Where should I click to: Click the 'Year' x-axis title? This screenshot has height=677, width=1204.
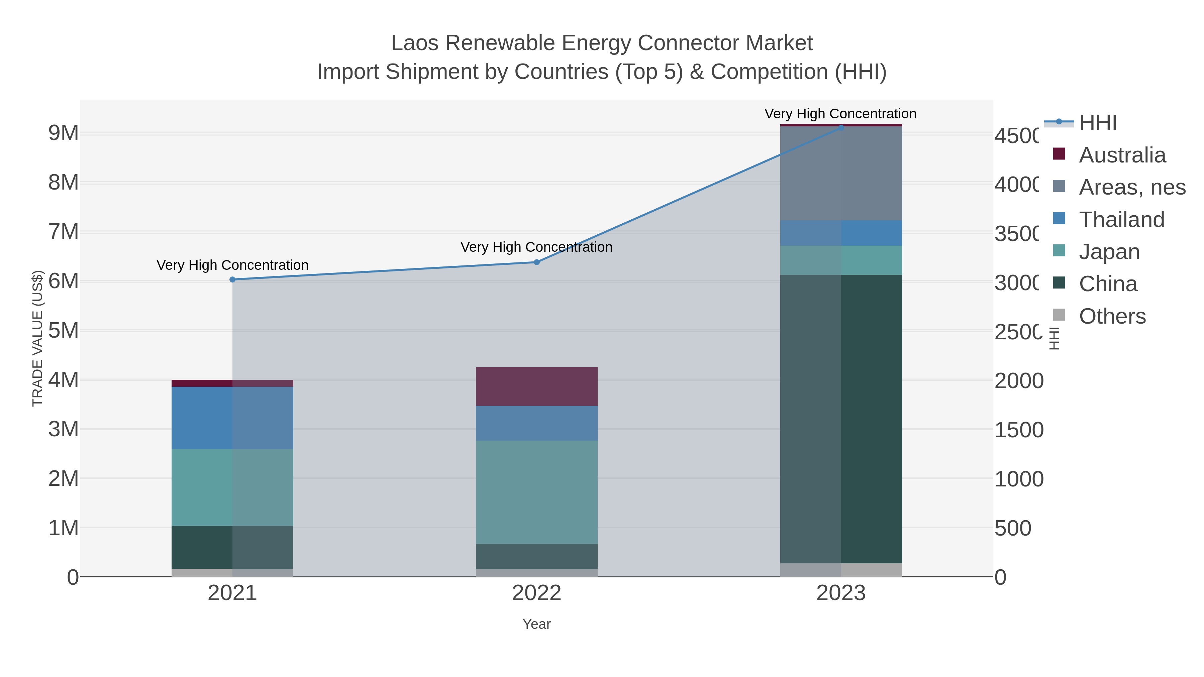point(536,624)
